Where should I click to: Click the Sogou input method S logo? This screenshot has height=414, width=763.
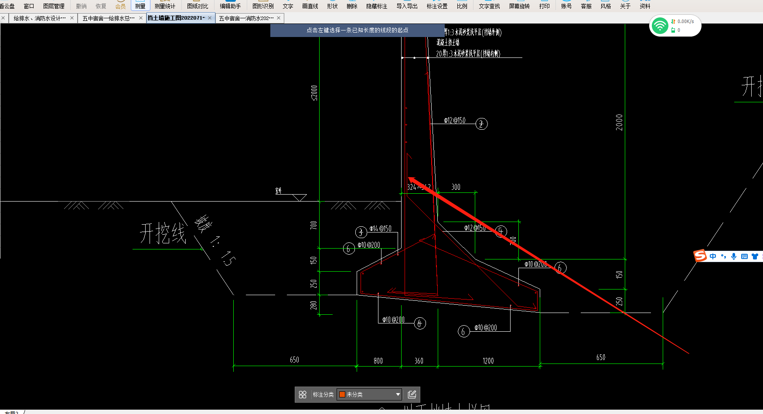pyautogui.click(x=700, y=256)
